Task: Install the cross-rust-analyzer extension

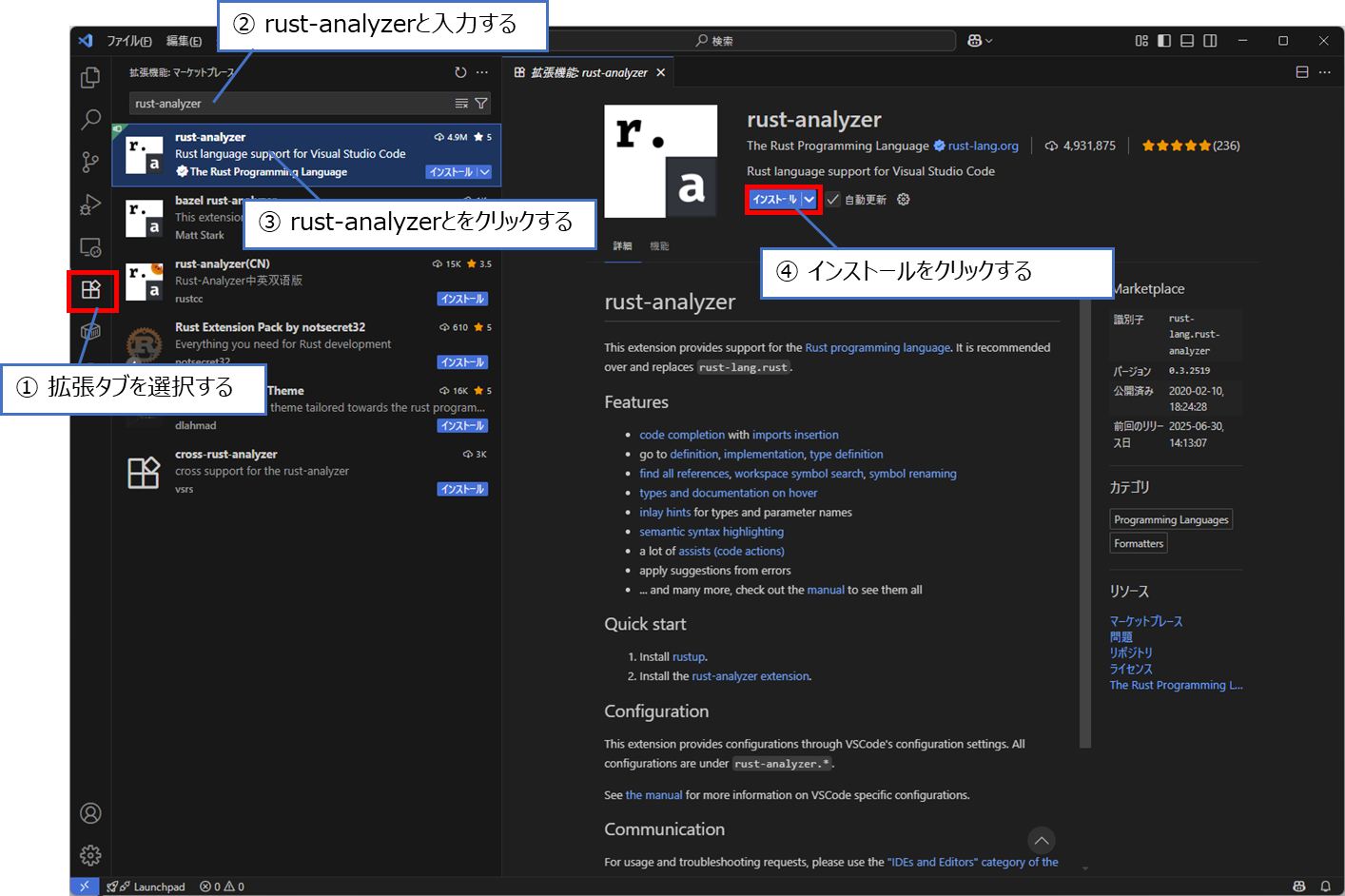Action: pyautogui.click(x=462, y=488)
